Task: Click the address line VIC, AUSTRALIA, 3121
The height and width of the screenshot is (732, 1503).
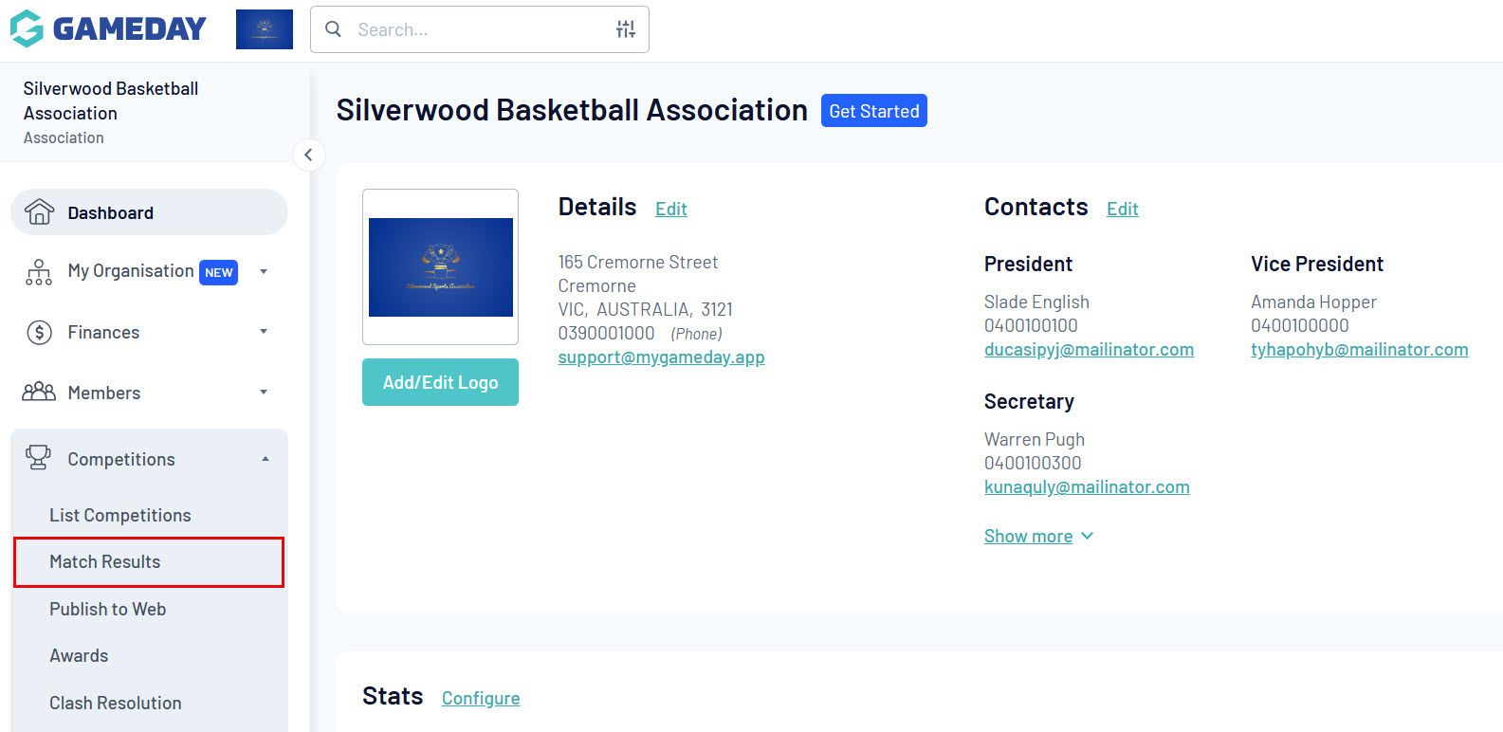Action: [x=646, y=309]
